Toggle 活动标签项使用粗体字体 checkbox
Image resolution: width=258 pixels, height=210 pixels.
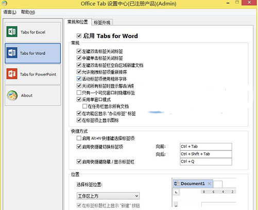click(79, 79)
